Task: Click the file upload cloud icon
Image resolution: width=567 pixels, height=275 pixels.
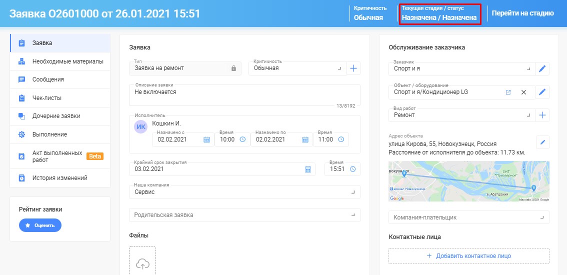Action: [142, 263]
